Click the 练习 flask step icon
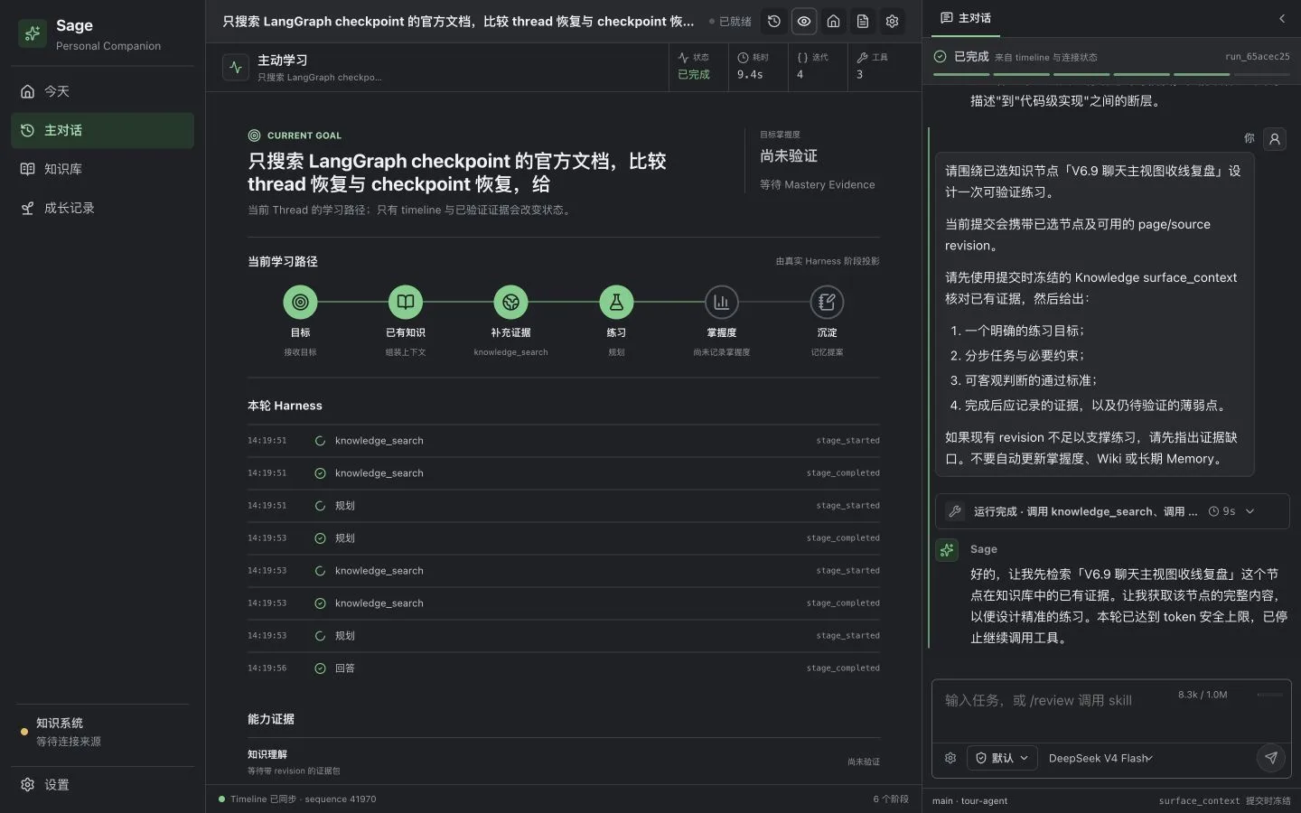1301x813 pixels. 616,302
